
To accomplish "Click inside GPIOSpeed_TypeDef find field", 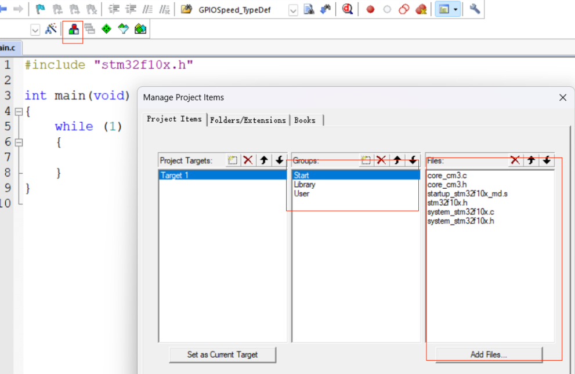I will (x=241, y=10).
